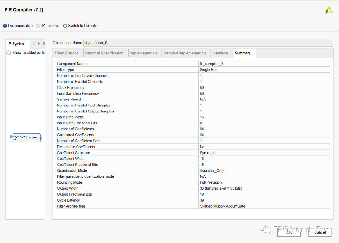Viewport: 339px width, 243px height.
Task: Switch to the Implementation tab
Action: [143, 53]
